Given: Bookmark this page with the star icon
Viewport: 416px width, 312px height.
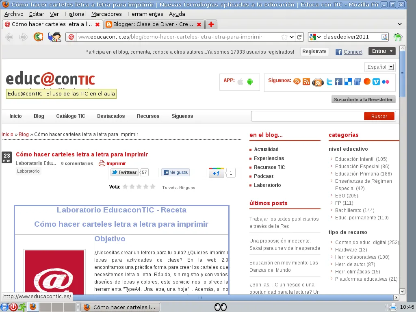Looking at the screenshot, I should [x=284, y=37].
